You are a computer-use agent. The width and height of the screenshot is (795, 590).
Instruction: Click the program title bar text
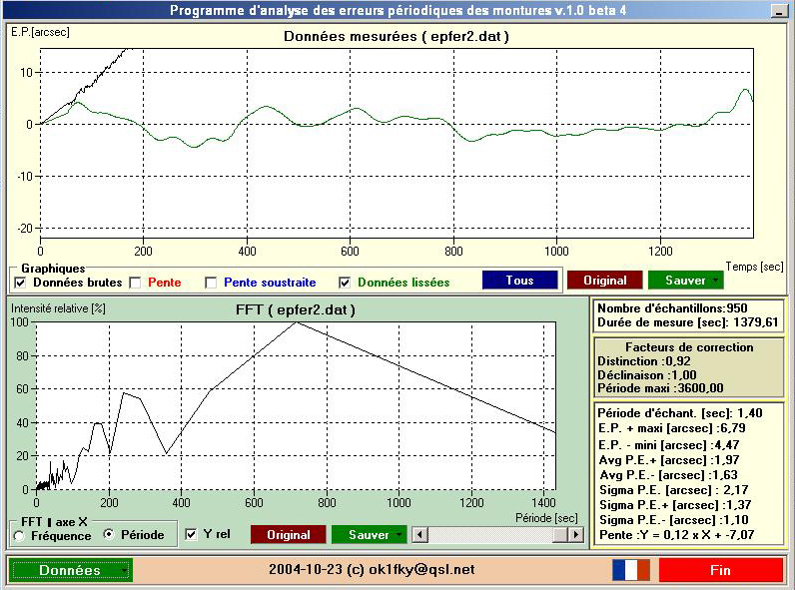tap(398, 11)
